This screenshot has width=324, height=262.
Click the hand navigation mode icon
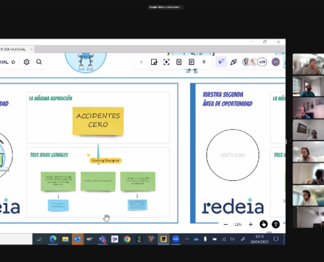pos(264,224)
